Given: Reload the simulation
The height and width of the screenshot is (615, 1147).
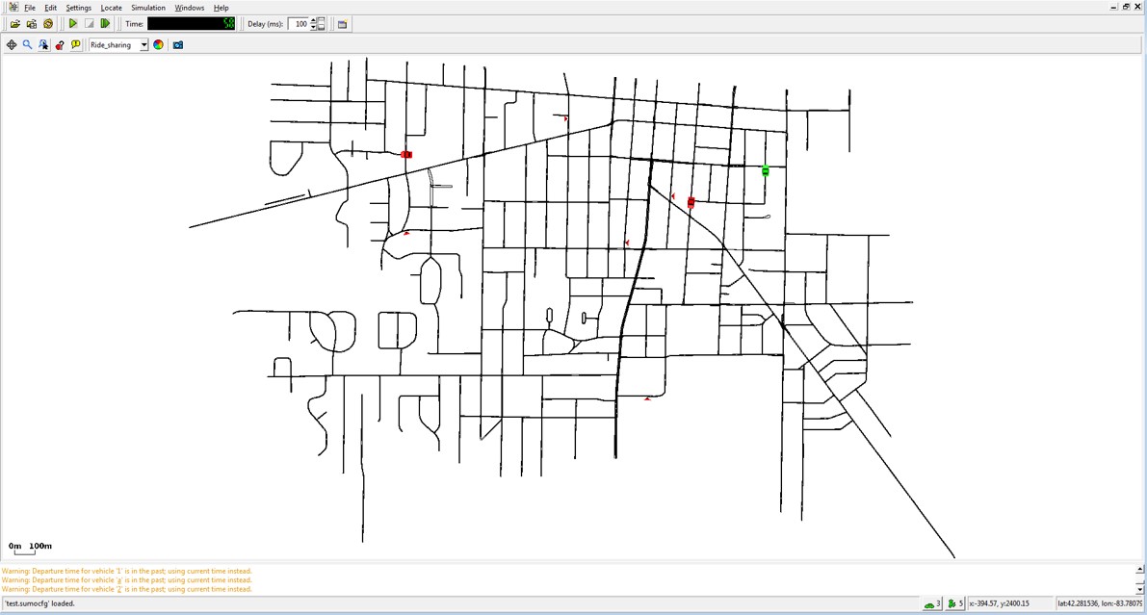Looking at the screenshot, I should pos(48,24).
